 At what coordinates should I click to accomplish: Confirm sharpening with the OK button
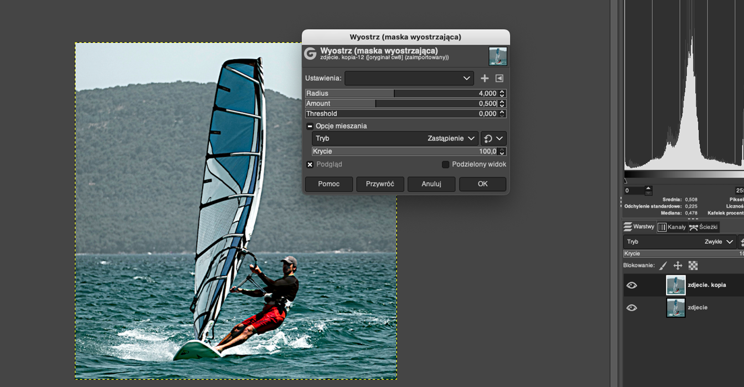coord(482,184)
